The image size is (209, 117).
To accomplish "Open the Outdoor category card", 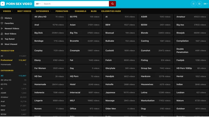I will point(191,109).
